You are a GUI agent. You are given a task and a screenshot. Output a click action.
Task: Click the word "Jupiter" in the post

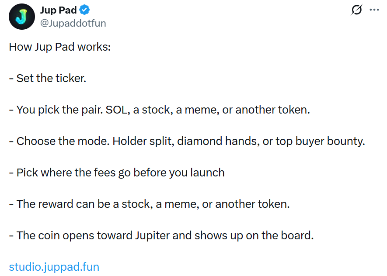pyautogui.click(x=152, y=235)
